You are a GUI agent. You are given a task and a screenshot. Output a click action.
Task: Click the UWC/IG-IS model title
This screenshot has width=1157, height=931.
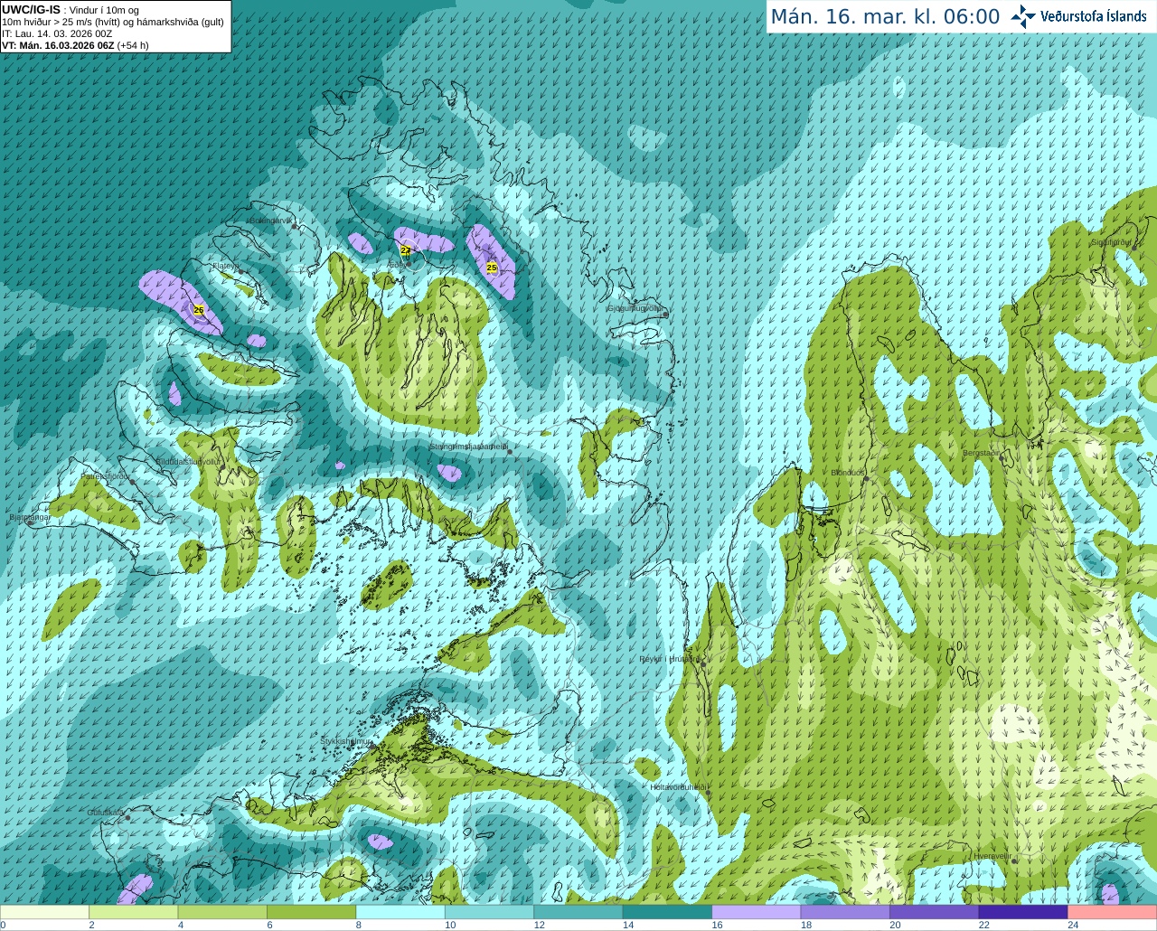(31, 9)
